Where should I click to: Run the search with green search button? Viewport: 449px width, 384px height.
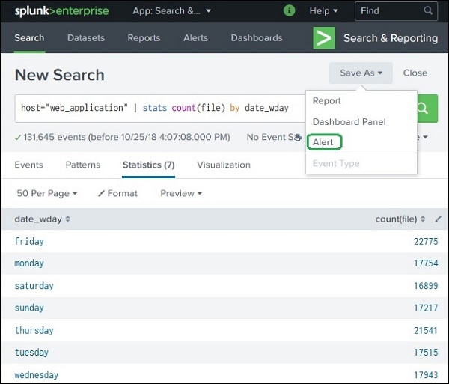[424, 108]
